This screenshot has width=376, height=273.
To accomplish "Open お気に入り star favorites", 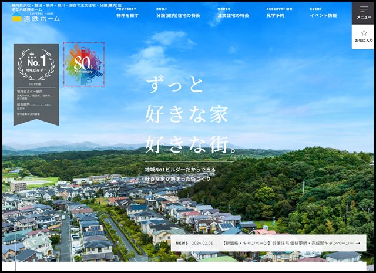I will coord(364,36).
